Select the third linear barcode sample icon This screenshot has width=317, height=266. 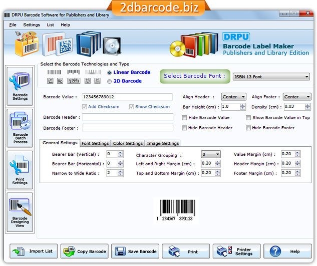pyautogui.click(x=93, y=72)
